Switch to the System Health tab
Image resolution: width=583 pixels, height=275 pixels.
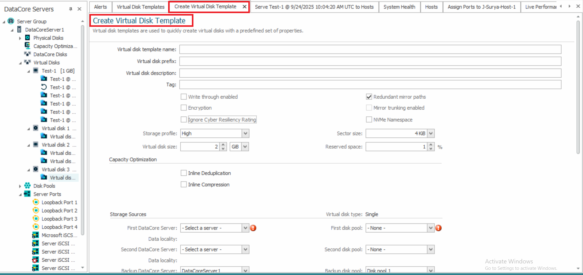coord(399,7)
